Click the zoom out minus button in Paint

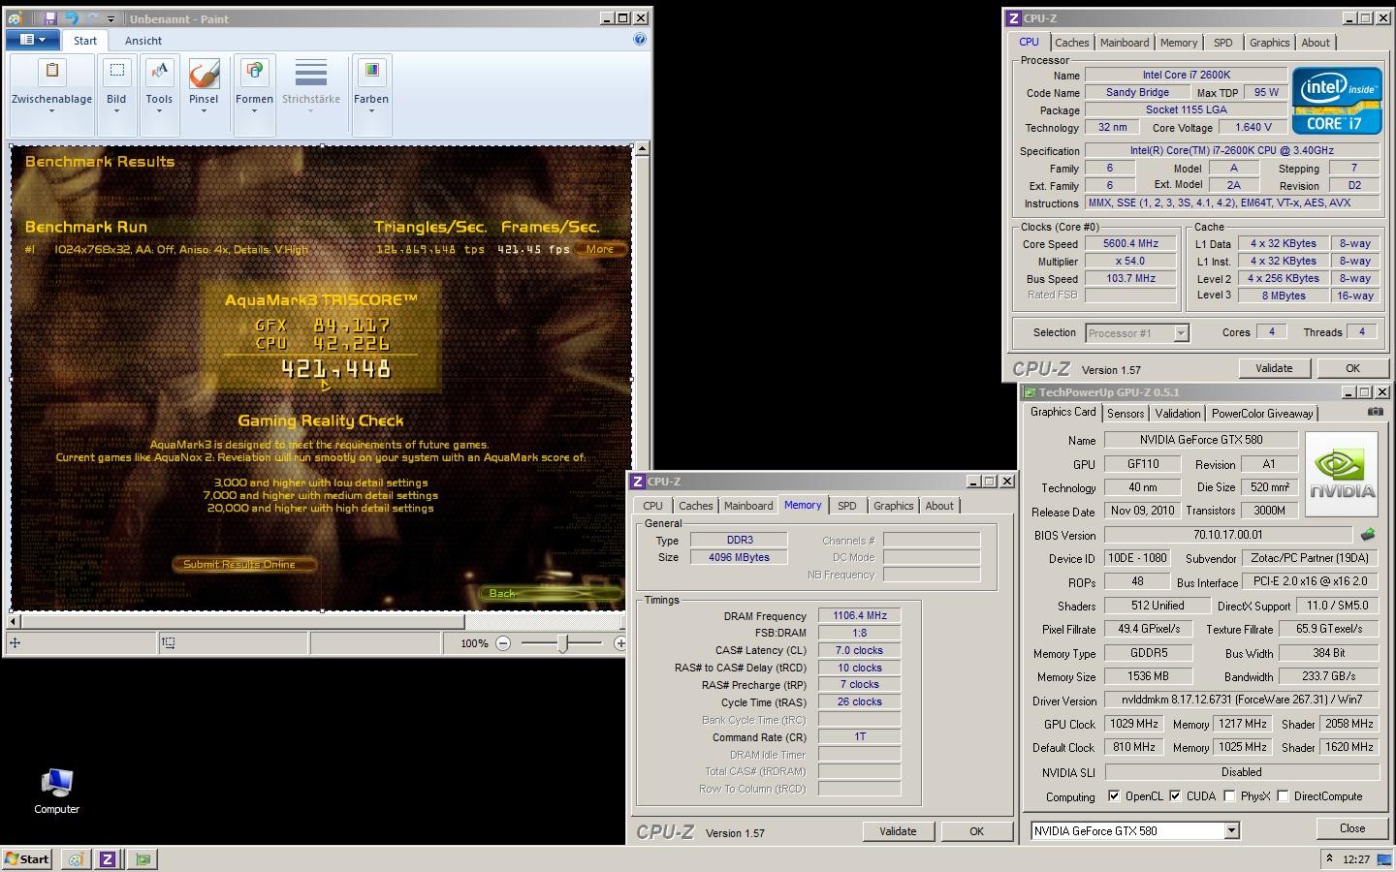503,643
